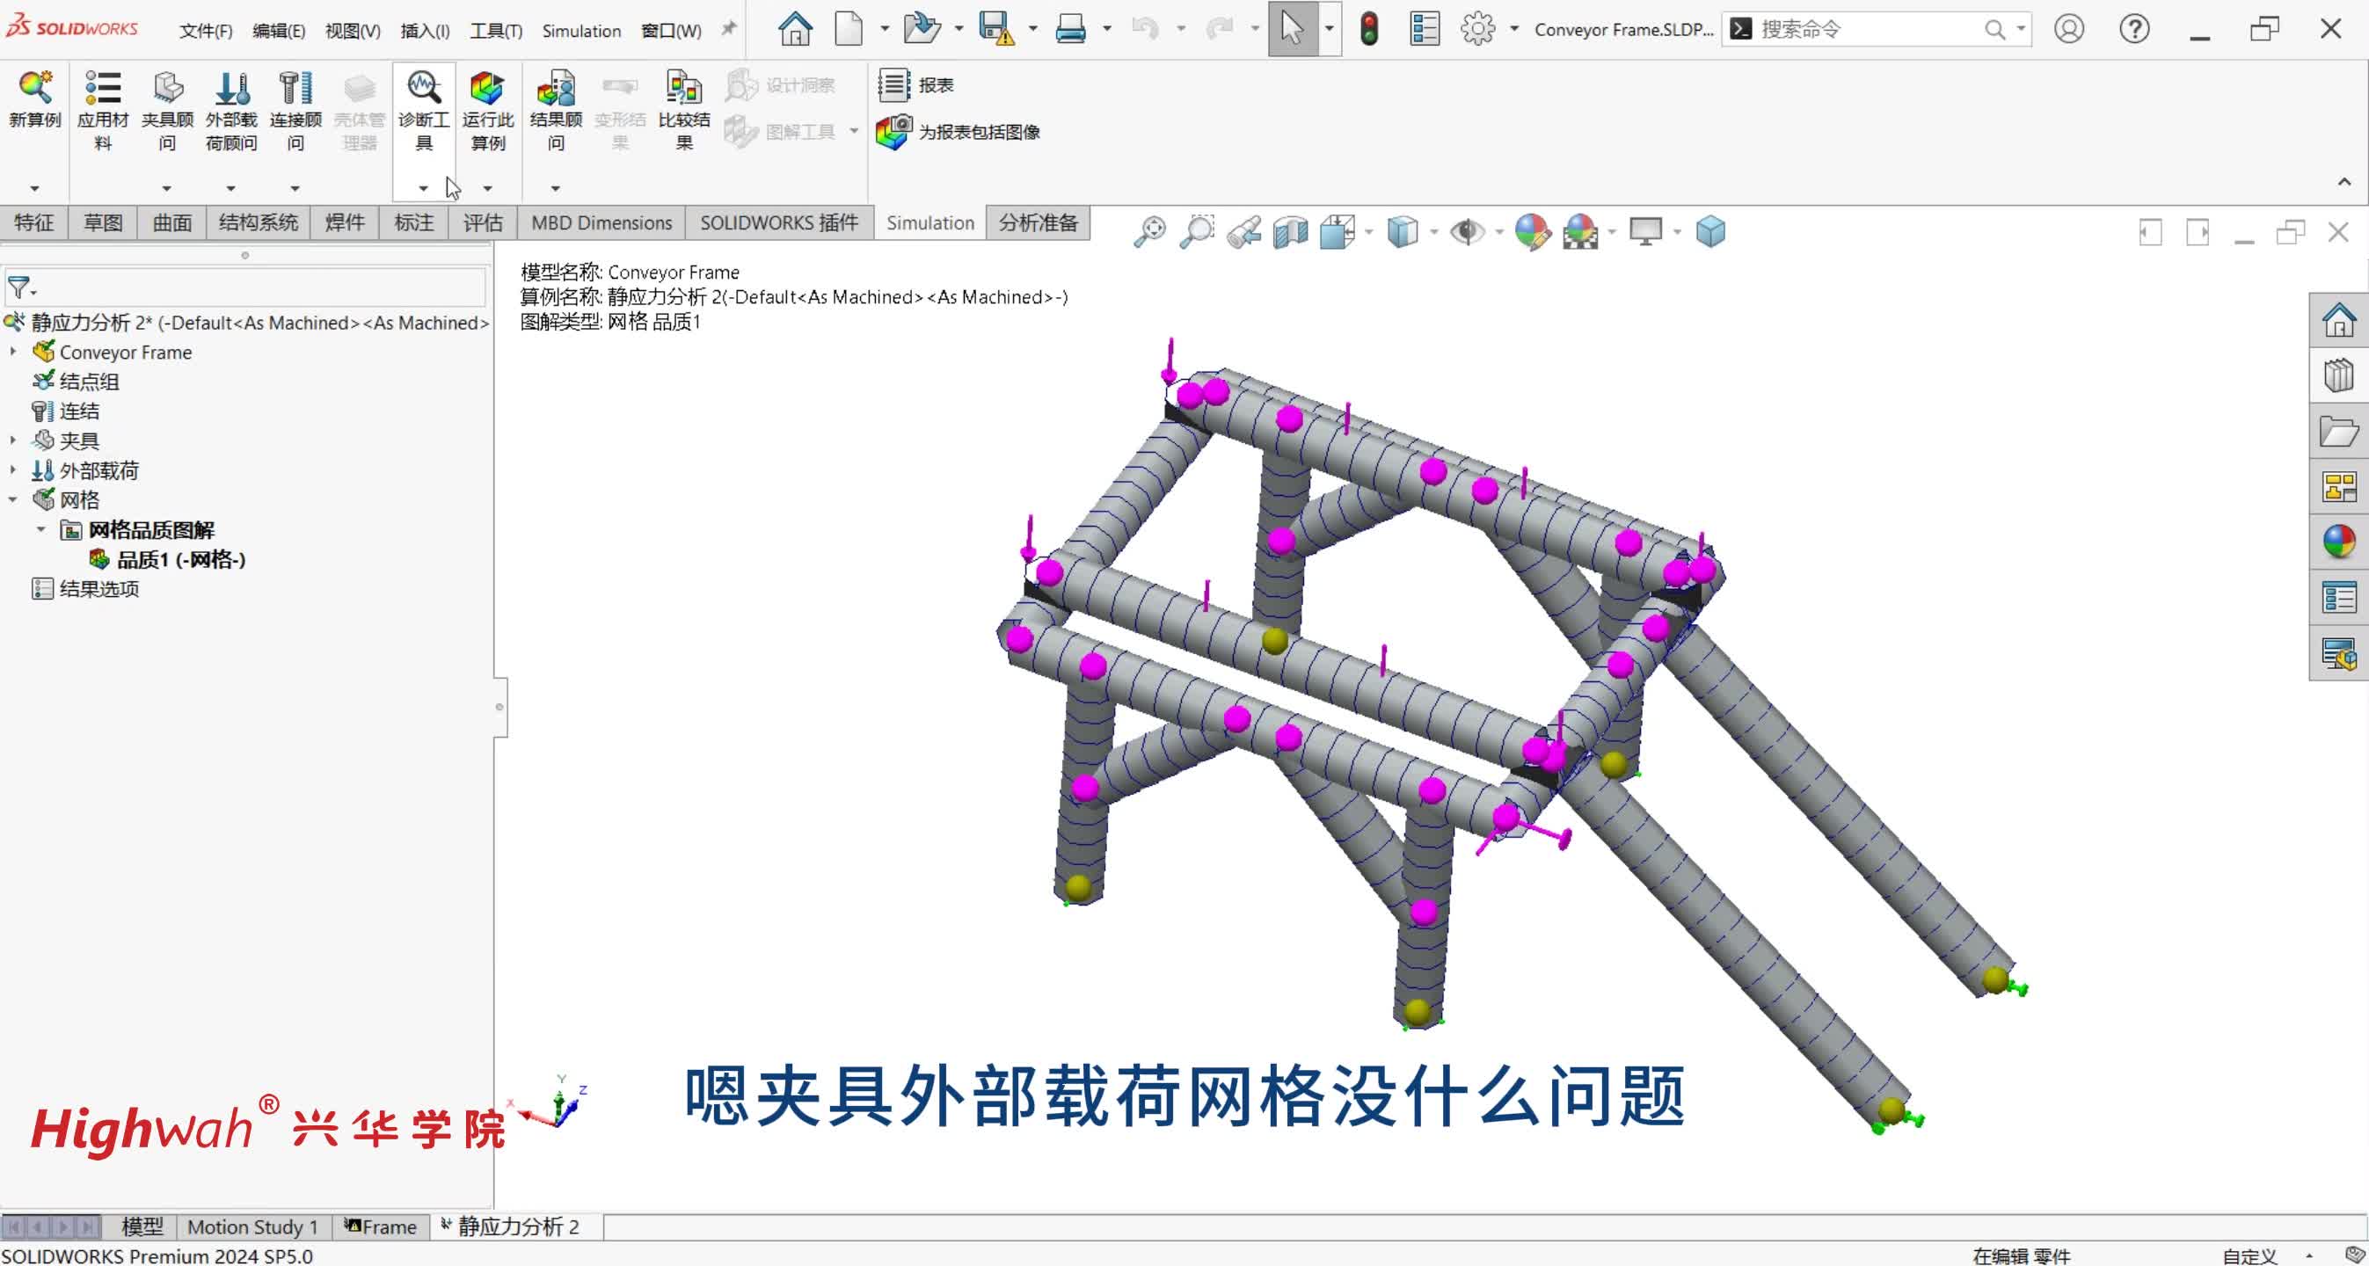
Task: Click the New Study (新算例) icon
Action: (x=35, y=89)
